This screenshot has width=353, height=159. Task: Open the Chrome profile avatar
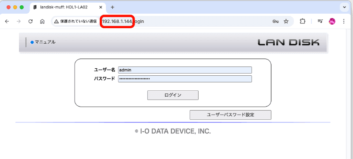click(x=332, y=21)
